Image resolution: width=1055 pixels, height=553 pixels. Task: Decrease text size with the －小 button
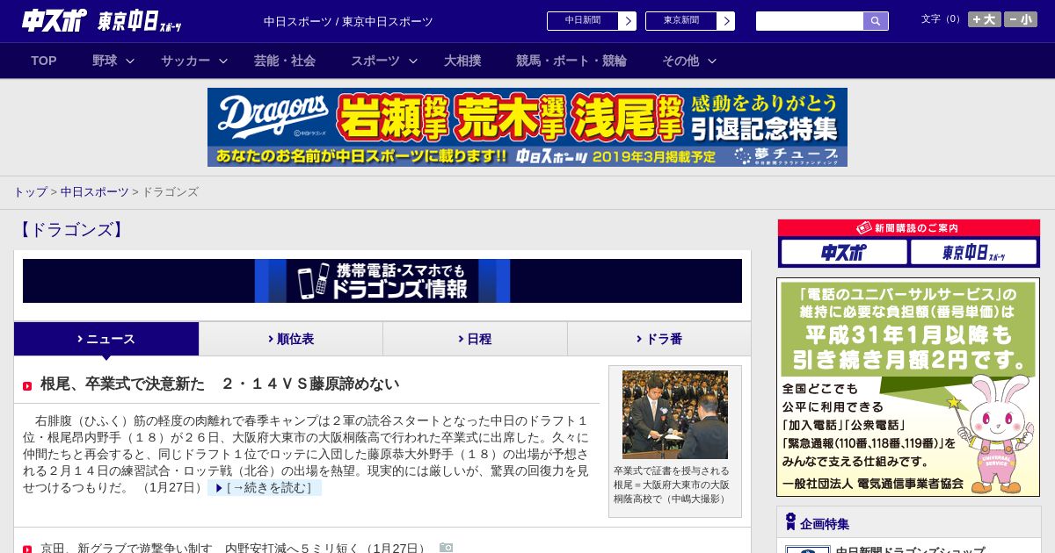click(1021, 19)
